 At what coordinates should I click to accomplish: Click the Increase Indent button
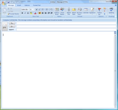pyautogui.click(x=51, y=13)
